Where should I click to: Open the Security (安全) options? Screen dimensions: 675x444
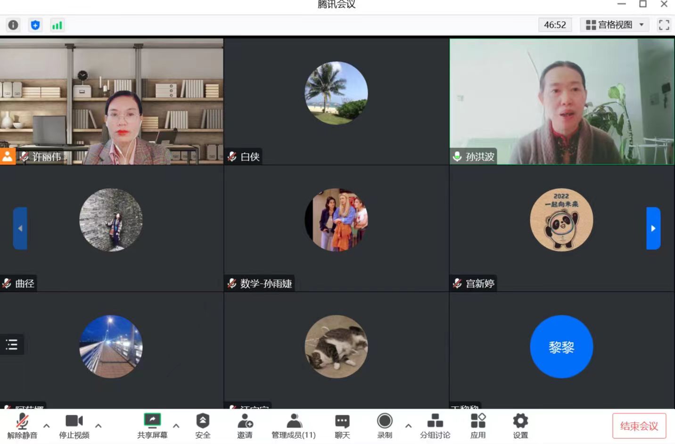tap(203, 426)
